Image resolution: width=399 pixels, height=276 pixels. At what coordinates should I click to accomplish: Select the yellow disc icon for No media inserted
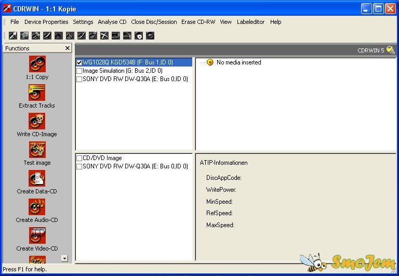click(210, 62)
